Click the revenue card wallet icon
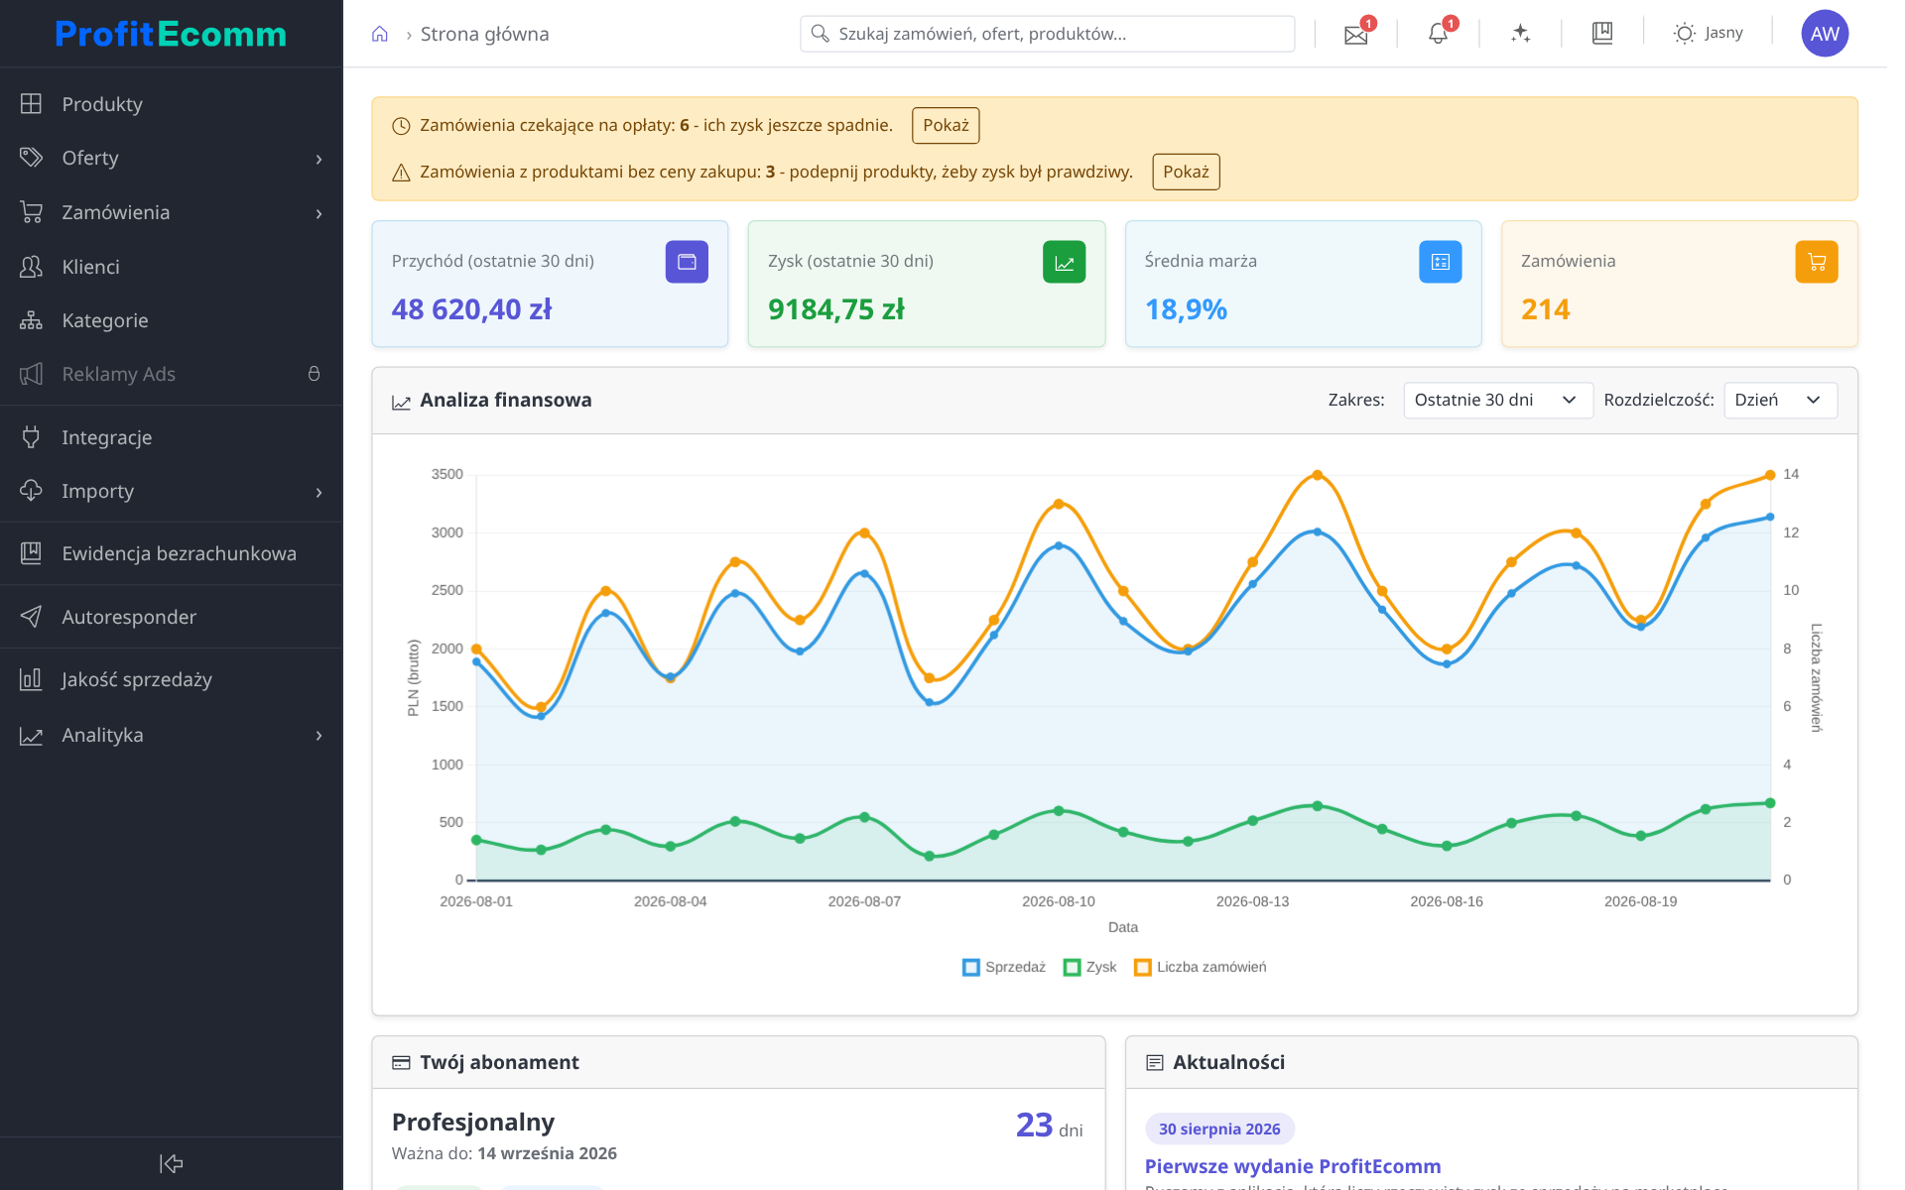Screen dimensions: 1905x1190 tap(687, 262)
